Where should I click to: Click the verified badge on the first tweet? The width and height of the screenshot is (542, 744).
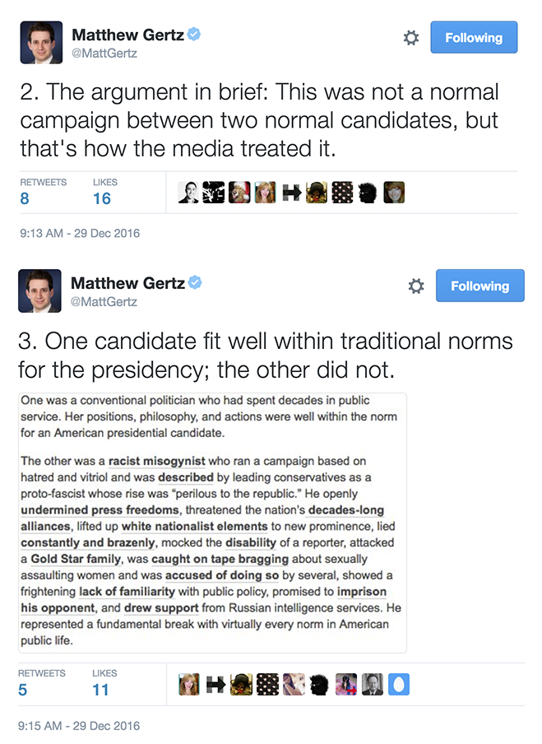(196, 35)
